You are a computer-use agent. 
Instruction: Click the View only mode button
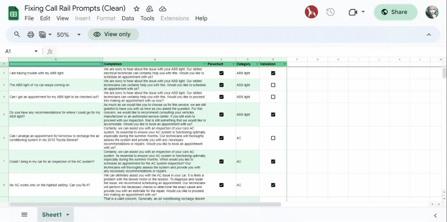point(113,34)
